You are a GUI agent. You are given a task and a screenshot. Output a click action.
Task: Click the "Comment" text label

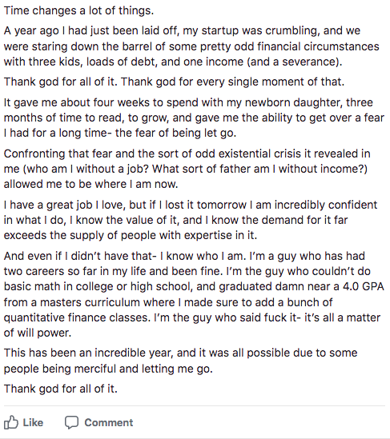[x=109, y=422]
